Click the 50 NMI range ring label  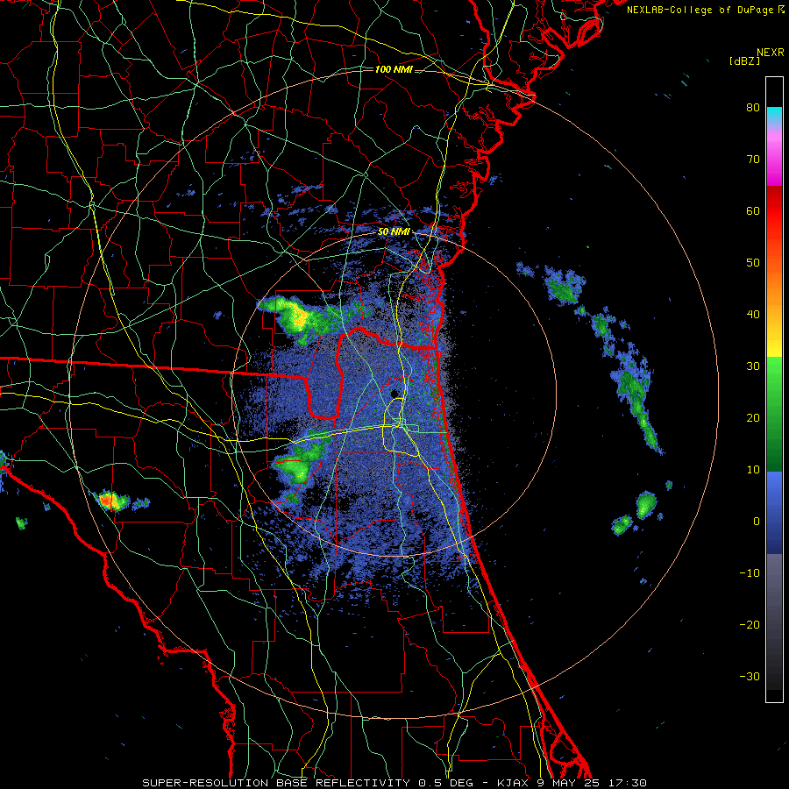coord(394,231)
